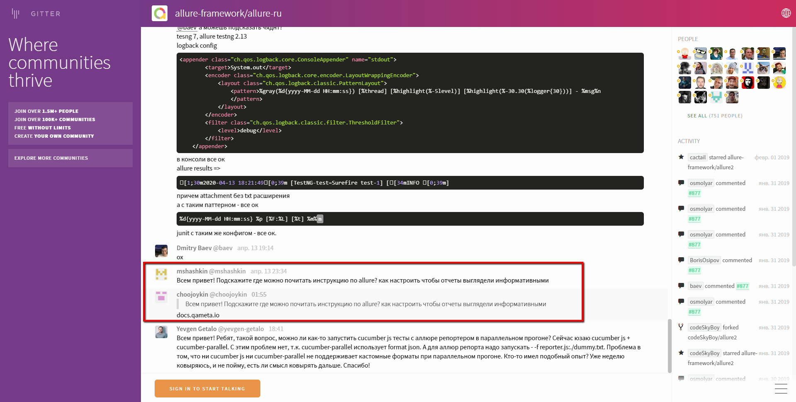Open the message timestamp апр. 13 19:14

(x=255, y=248)
